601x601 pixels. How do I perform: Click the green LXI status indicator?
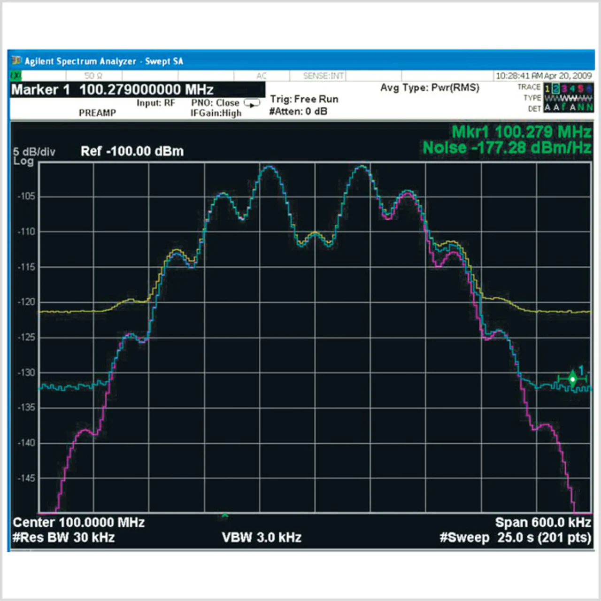tap(15, 76)
